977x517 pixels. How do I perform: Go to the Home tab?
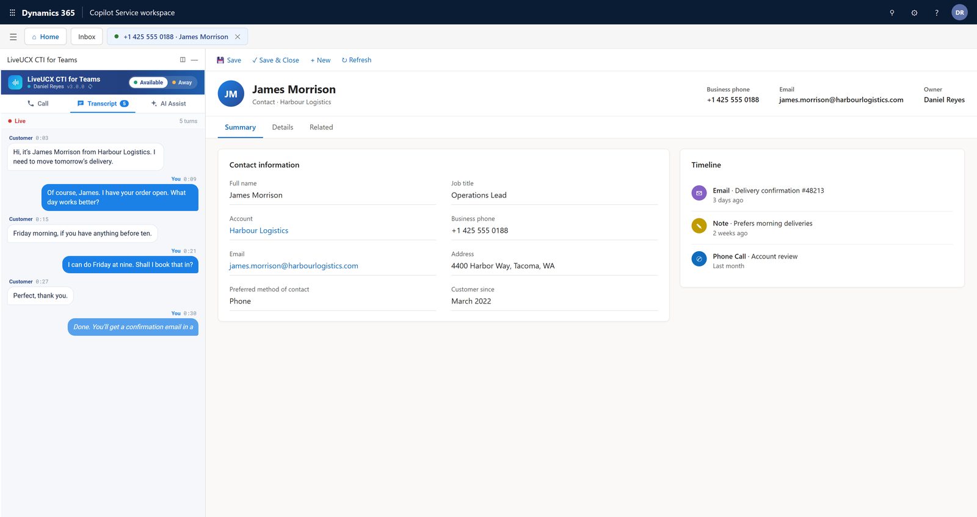click(45, 37)
